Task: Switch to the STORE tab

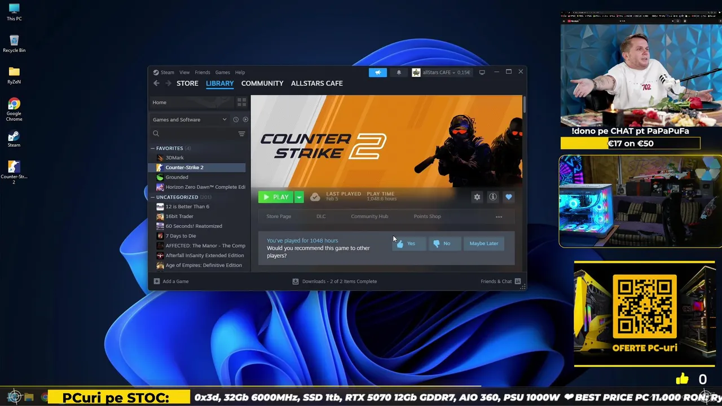Action: (x=187, y=83)
